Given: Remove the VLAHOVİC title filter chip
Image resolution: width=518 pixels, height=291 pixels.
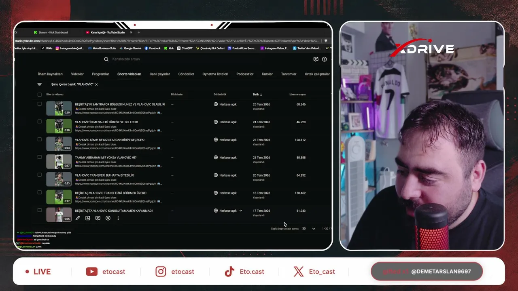Looking at the screenshot, I should (96, 84).
